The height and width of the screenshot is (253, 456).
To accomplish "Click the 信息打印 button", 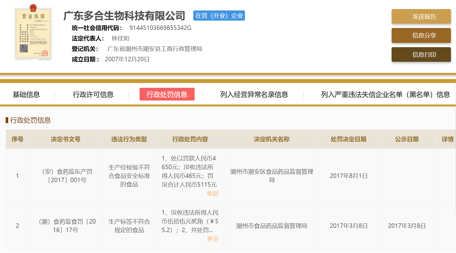I will [421, 54].
